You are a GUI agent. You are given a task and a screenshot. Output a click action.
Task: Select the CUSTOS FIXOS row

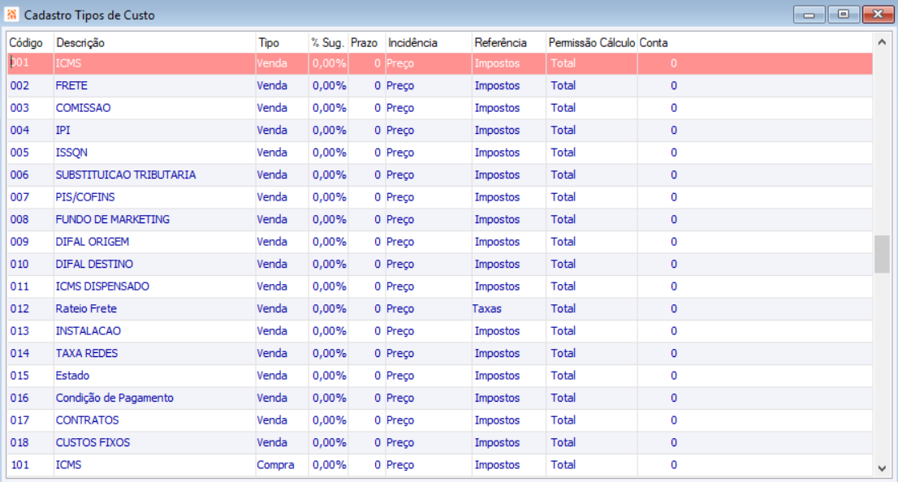coord(440,443)
